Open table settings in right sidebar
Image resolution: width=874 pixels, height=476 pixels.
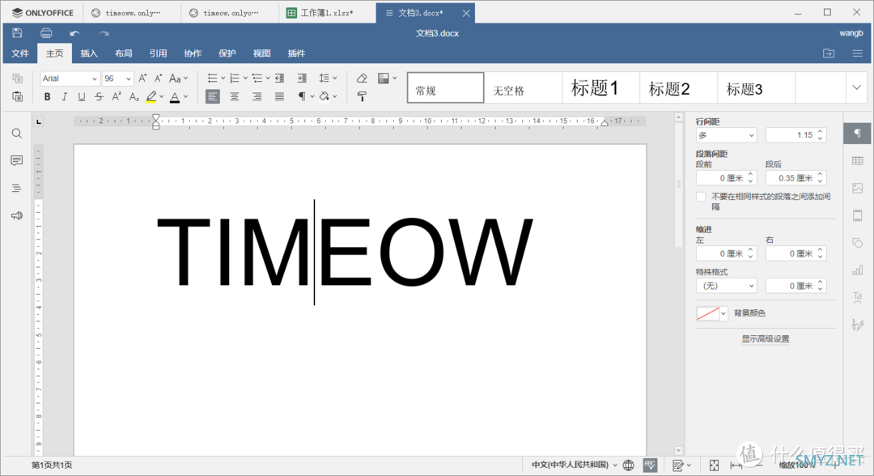(x=857, y=161)
